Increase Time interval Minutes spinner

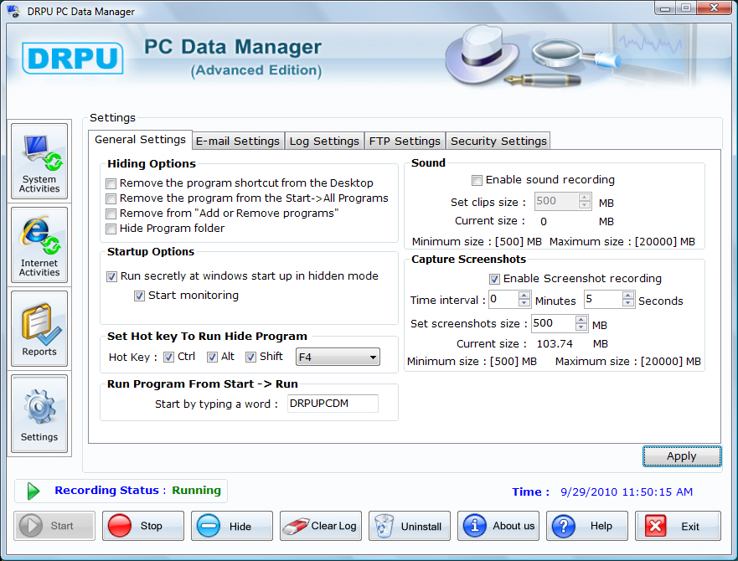(x=524, y=296)
